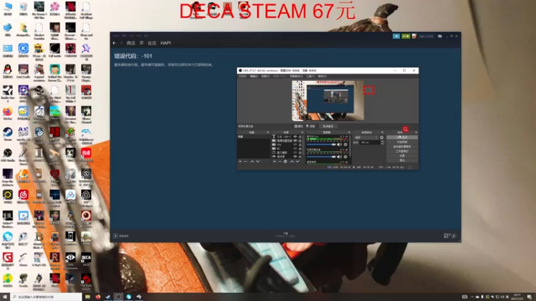
Task: Open File Explorer from the taskbar
Action: 88,297
